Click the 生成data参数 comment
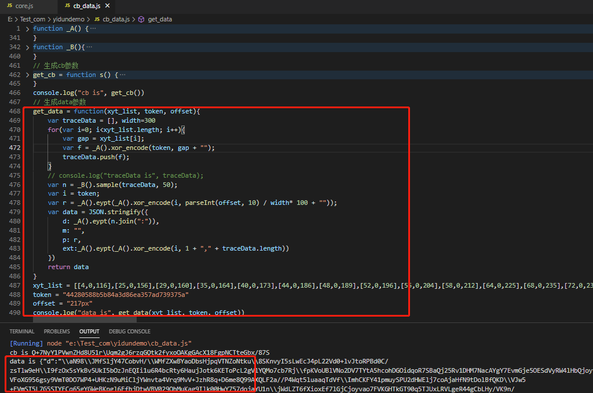The height and width of the screenshot is (393, 593). point(60,102)
